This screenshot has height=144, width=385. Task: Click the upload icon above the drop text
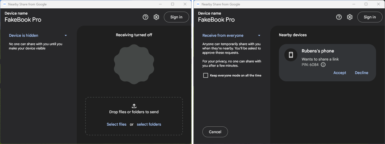click(134, 106)
